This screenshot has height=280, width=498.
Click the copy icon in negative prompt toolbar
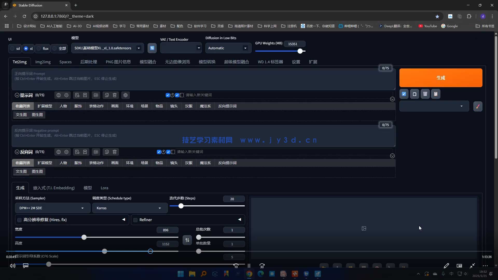tap(107, 152)
